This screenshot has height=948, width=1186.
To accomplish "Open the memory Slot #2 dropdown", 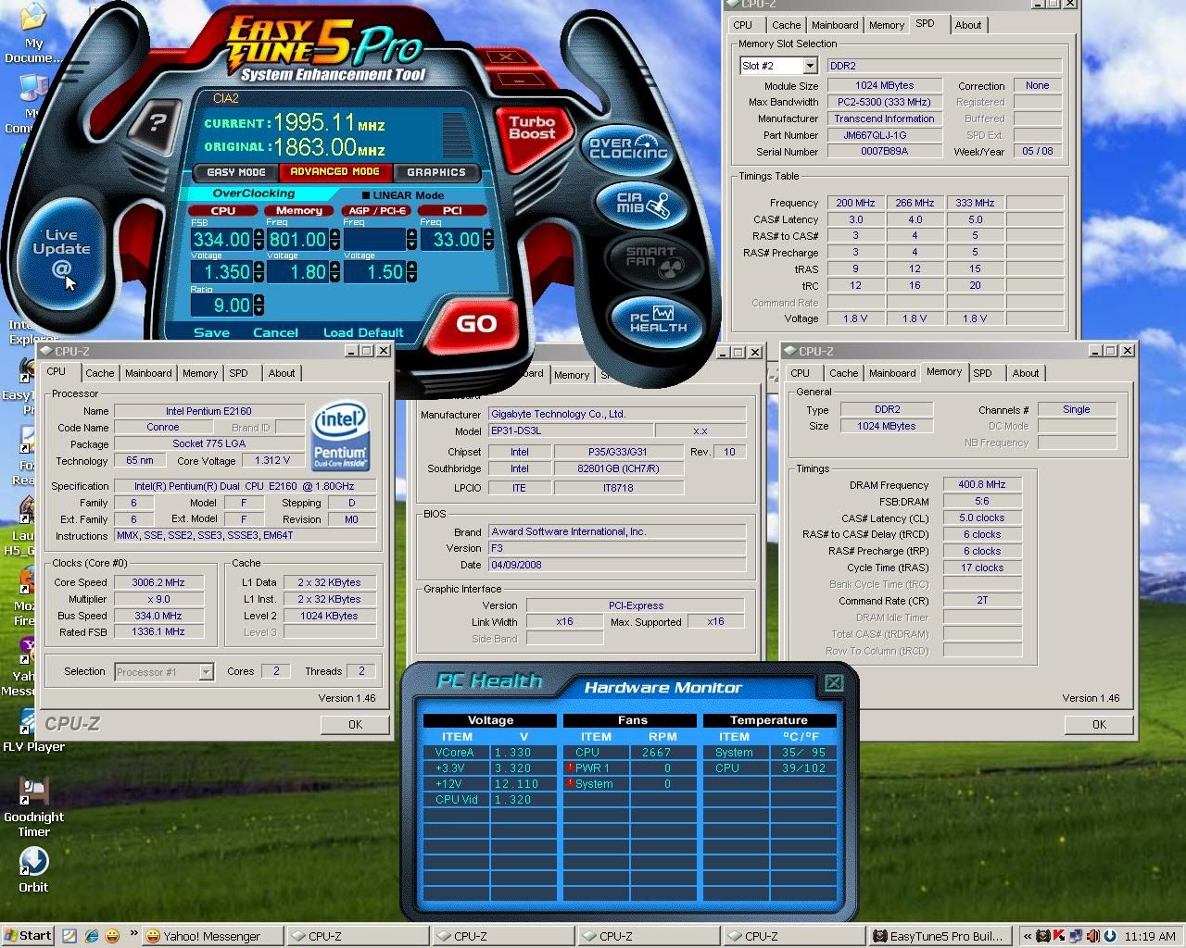I will [810, 66].
